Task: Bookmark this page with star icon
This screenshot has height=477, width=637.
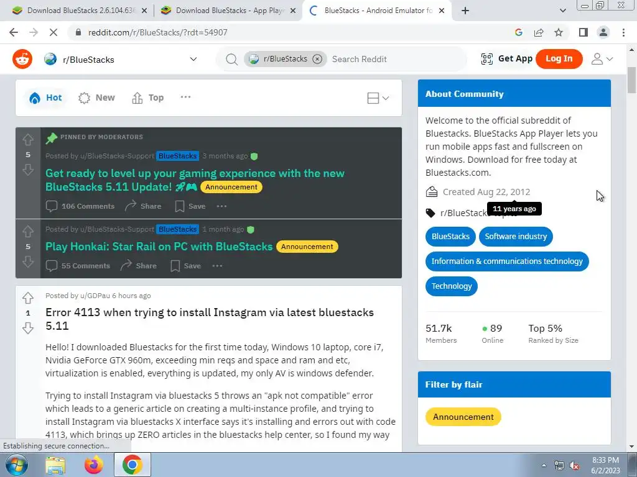Action: 559,32
